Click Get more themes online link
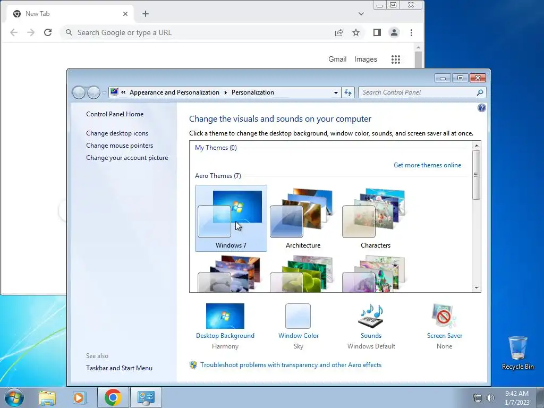Screen dimensions: 544x408 (x=428, y=165)
